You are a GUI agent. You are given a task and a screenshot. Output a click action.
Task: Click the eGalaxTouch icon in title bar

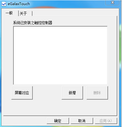coord(4,4)
